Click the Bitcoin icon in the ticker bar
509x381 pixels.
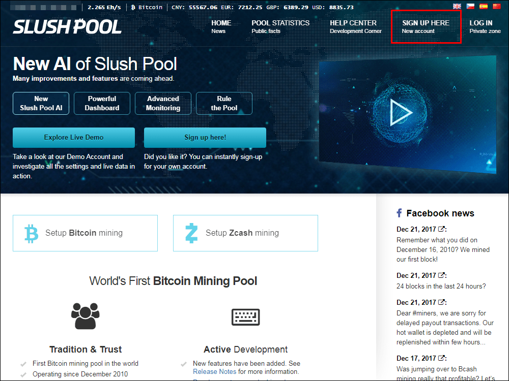(x=132, y=7)
